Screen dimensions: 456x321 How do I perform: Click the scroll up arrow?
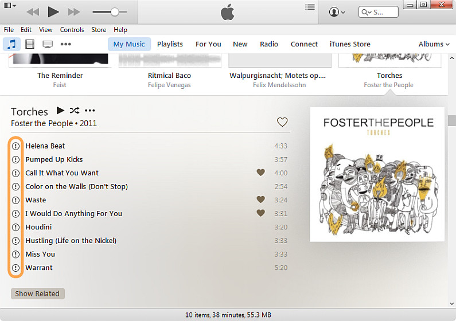[451, 58]
